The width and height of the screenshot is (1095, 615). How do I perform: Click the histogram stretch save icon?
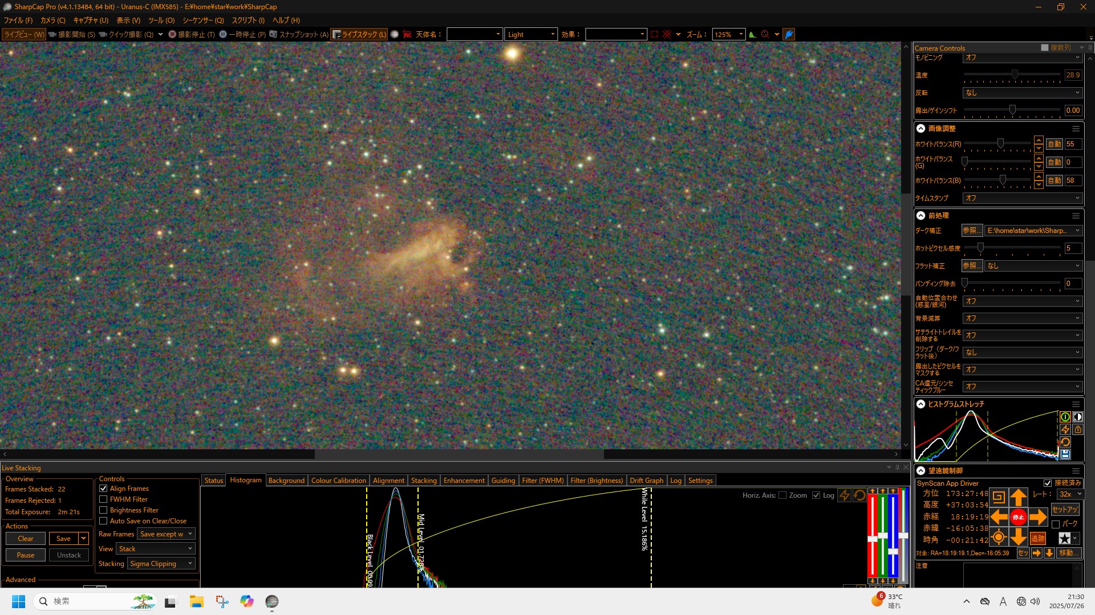tap(1065, 454)
